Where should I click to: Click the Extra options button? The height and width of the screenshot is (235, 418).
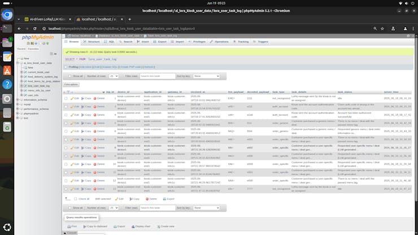point(71,84)
